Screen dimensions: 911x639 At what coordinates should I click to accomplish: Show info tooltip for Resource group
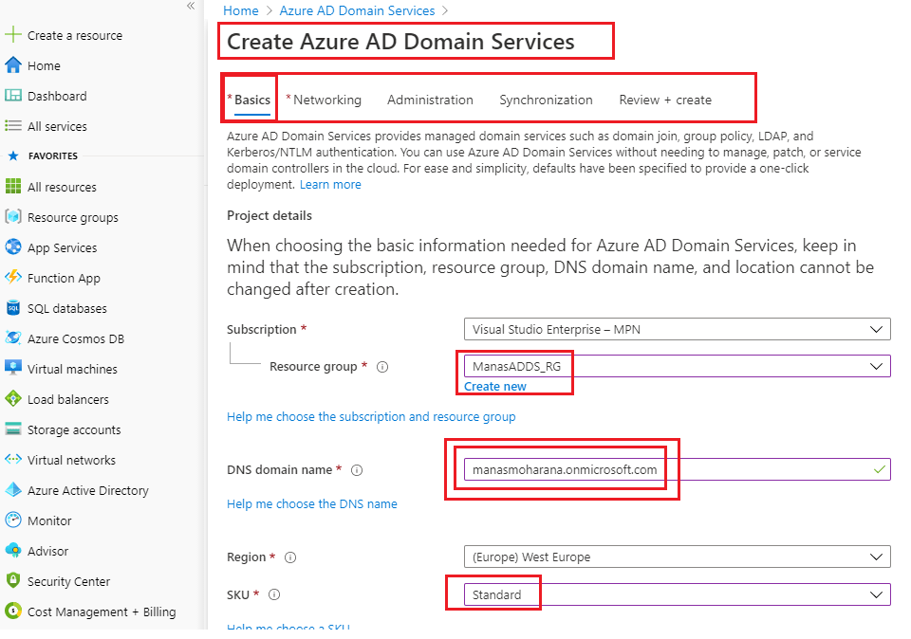click(x=382, y=367)
